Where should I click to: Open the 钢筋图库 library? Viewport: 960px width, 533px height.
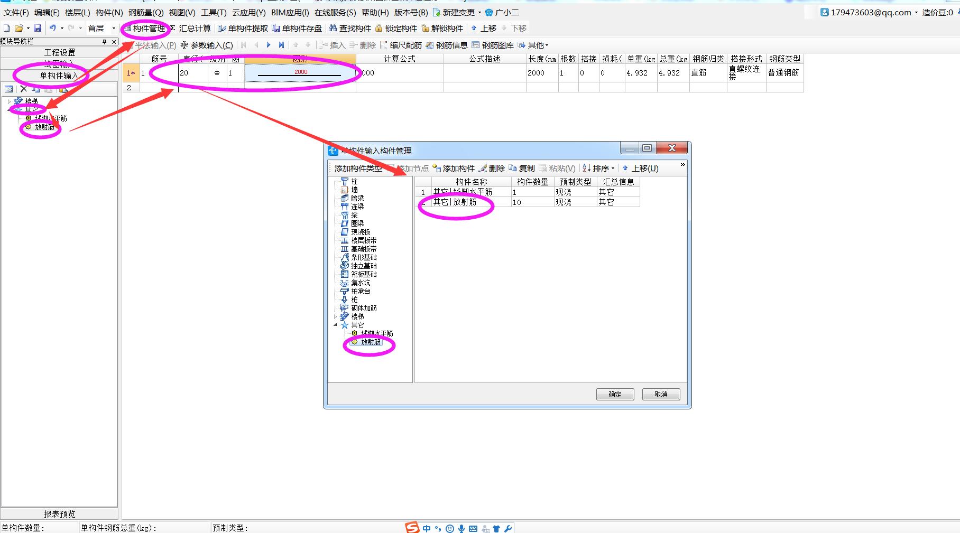click(x=493, y=45)
